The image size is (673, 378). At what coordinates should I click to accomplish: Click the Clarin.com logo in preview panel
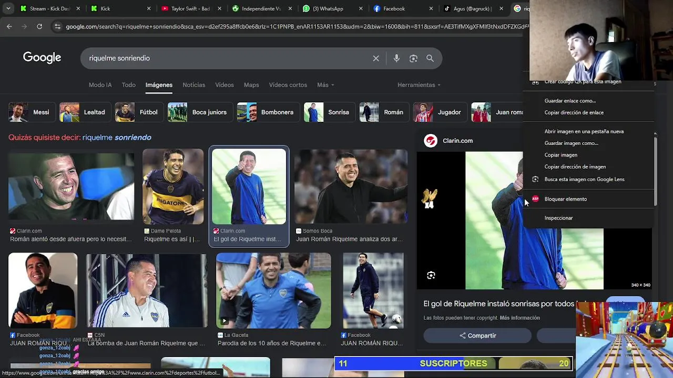tap(431, 141)
